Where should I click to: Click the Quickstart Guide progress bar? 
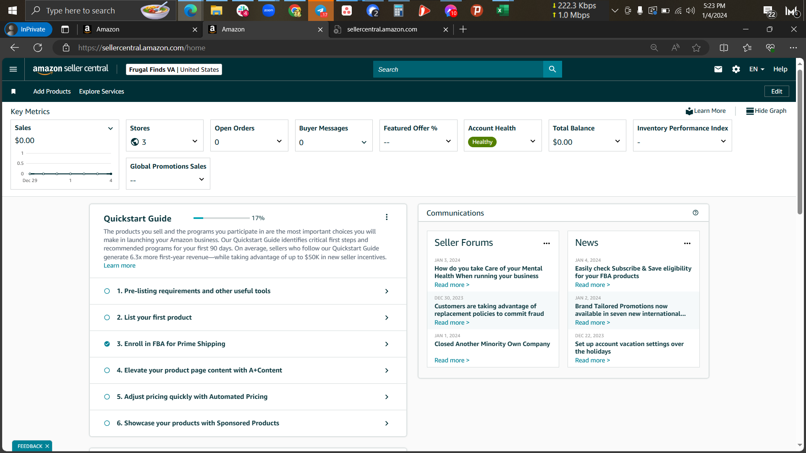point(221,218)
